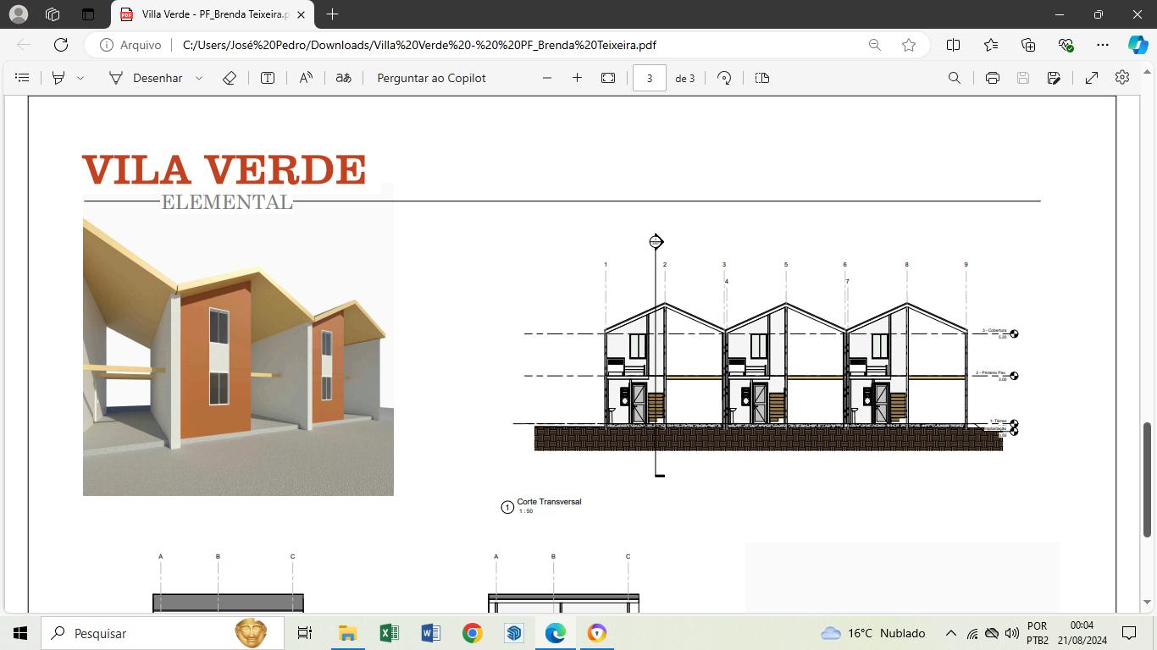Image resolution: width=1157 pixels, height=650 pixels.
Task: Open the PDF settings gear
Action: (1122, 77)
